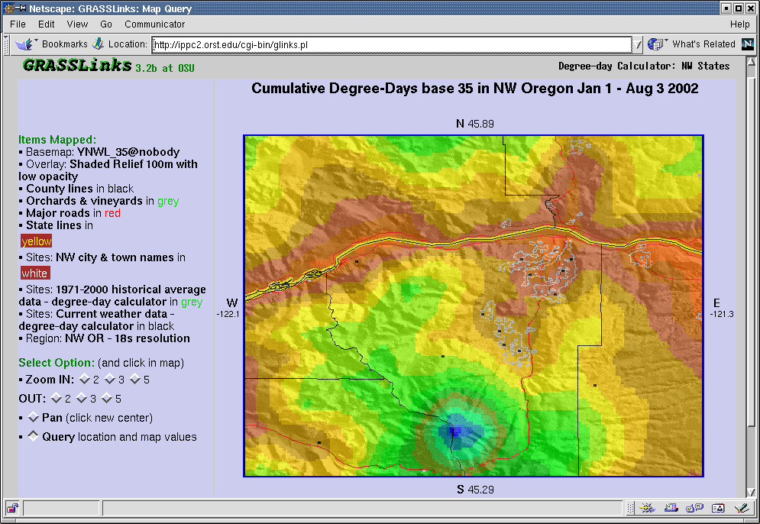Click the Cumulative Degree-Days map title
Image resolution: width=760 pixels, height=524 pixels.
475,88
